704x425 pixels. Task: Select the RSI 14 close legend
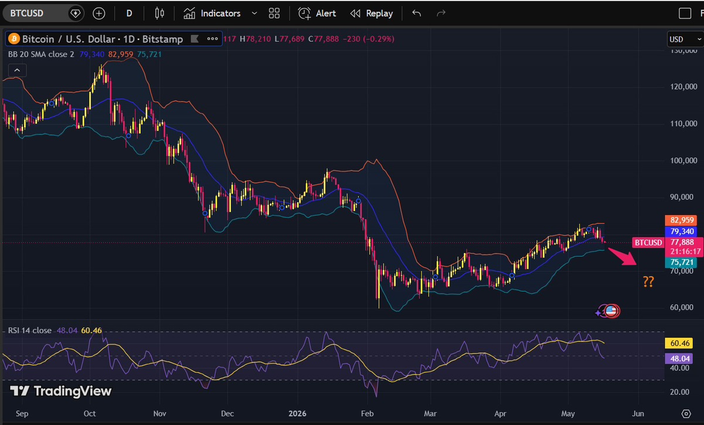30,331
